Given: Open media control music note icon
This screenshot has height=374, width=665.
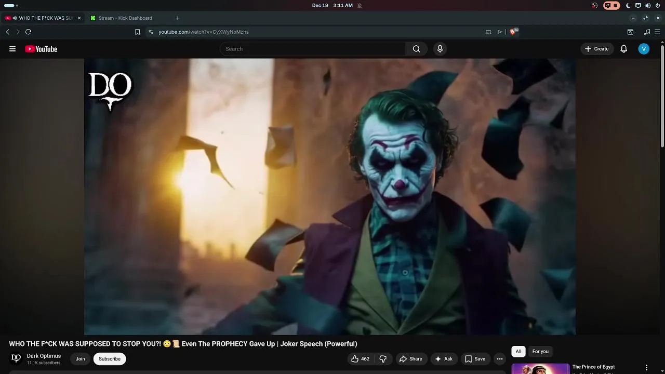Looking at the screenshot, I should coord(647,32).
